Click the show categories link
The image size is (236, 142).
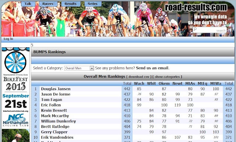pos(167,77)
